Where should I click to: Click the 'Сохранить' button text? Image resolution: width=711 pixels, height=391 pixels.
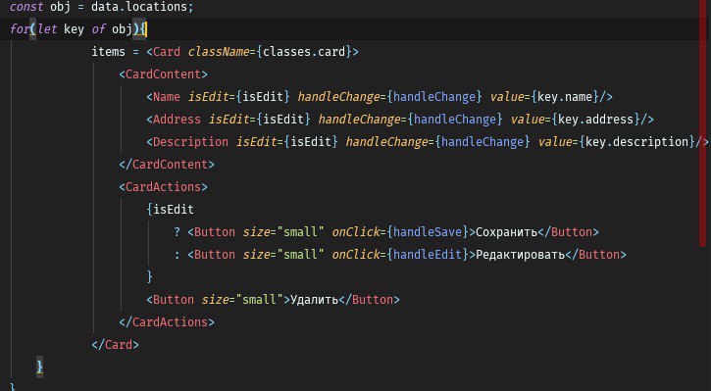506,232
